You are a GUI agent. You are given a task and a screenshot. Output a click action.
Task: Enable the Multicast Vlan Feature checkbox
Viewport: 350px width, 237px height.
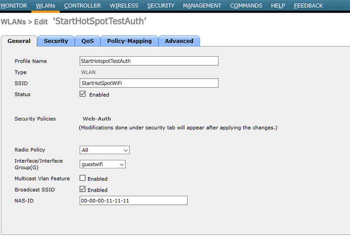83,178
